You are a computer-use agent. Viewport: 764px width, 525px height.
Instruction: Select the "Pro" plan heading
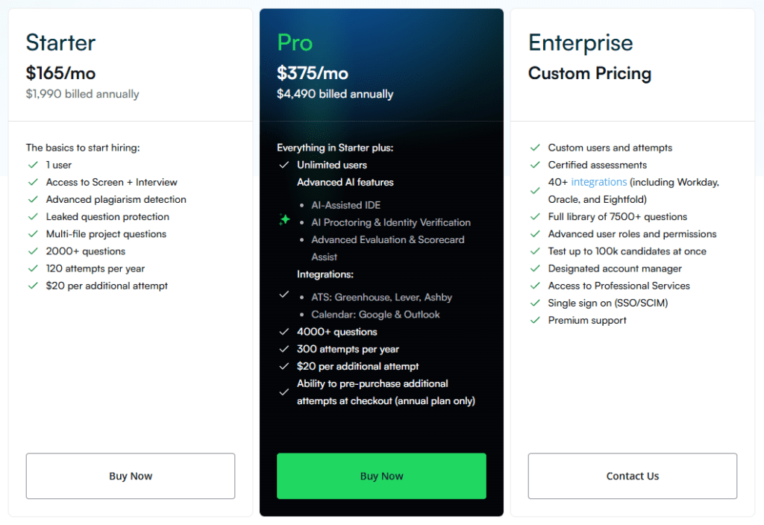[x=294, y=43]
